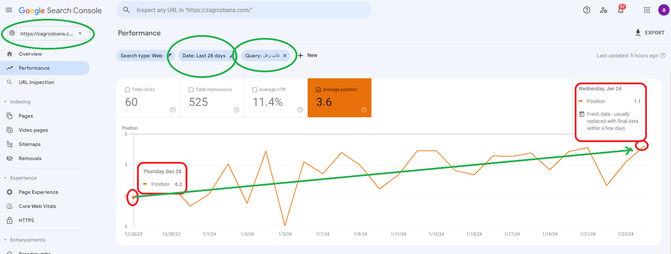This screenshot has width=671, height=254.
Task: Collapse the Experience section
Action: tap(5, 178)
